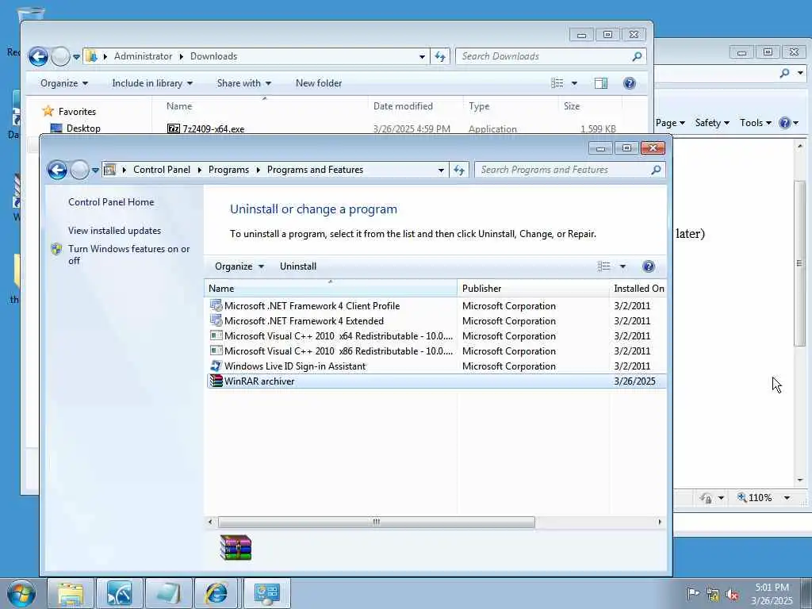The width and height of the screenshot is (812, 609).
Task: Click the muted speaker tray icon
Action: [x=732, y=595]
